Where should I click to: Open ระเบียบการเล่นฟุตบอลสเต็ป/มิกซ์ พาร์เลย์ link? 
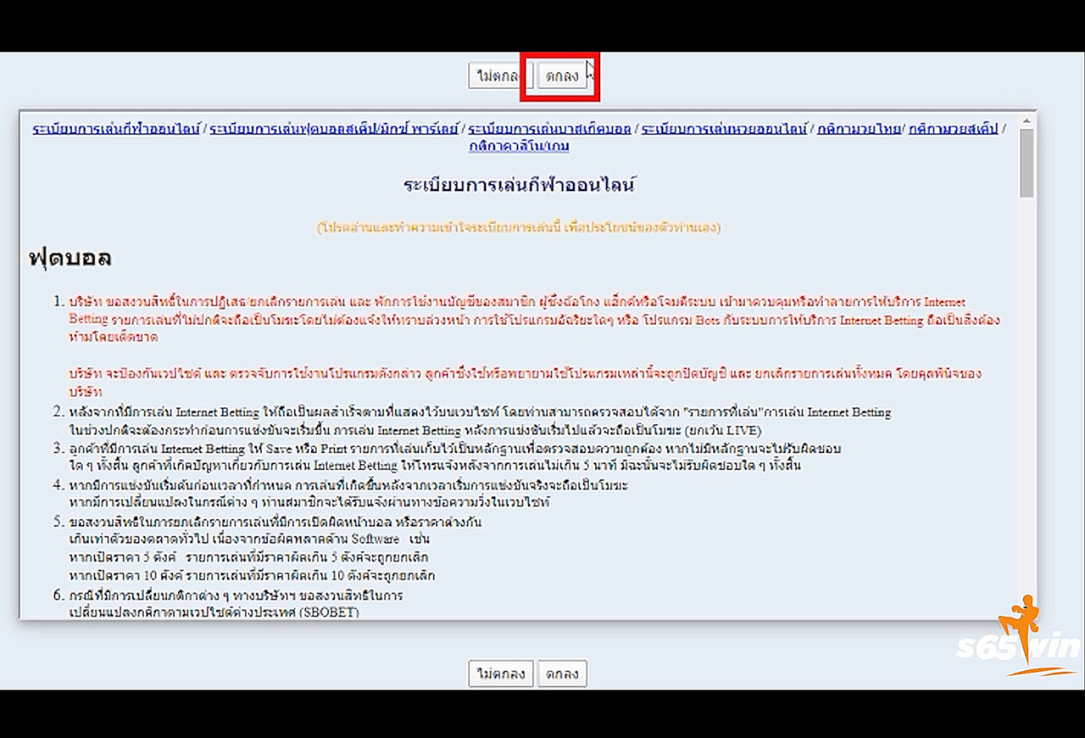(334, 129)
